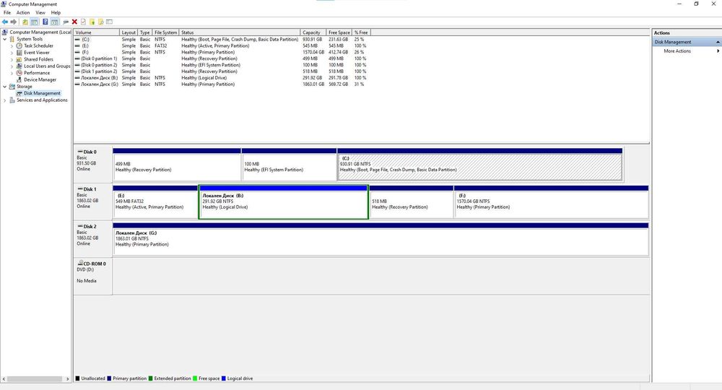
Task: Click the tree pane horizontal scrollbar
Action: (35, 378)
